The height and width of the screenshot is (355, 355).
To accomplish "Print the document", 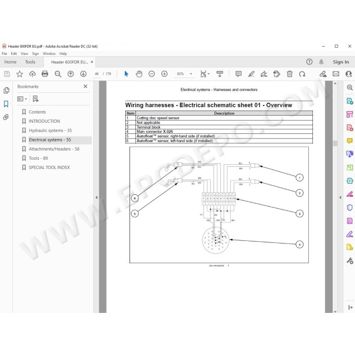I will click(x=45, y=74).
